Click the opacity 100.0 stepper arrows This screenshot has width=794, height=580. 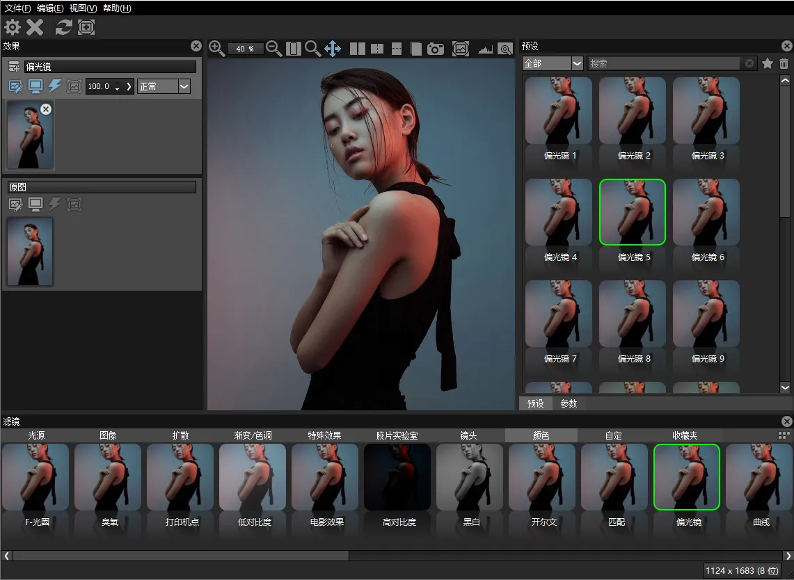pyautogui.click(x=117, y=87)
